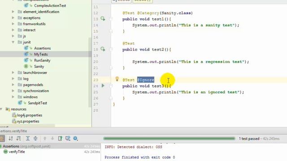
Task: Run test2 using its gutter run icon
Action: pyautogui.click(x=103, y=49)
